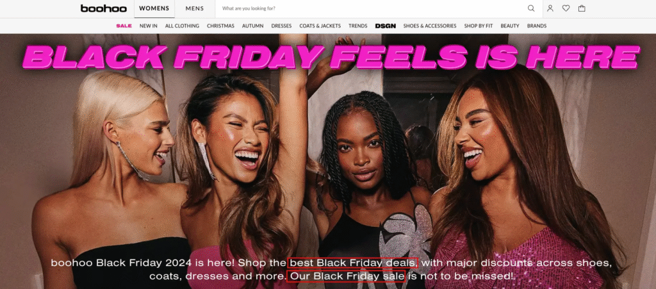Screen dimensions: 656x289
Task: Open the wishlist heart icon
Action: click(x=566, y=8)
